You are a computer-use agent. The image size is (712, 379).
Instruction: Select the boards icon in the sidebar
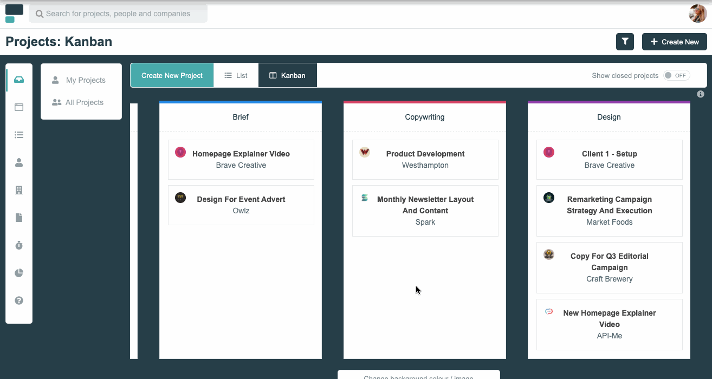pyautogui.click(x=18, y=107)
